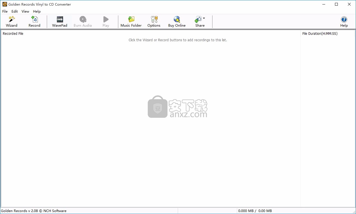Open the View menu
This screenshot has width=356, height=214.
click(x=26, y=11)
